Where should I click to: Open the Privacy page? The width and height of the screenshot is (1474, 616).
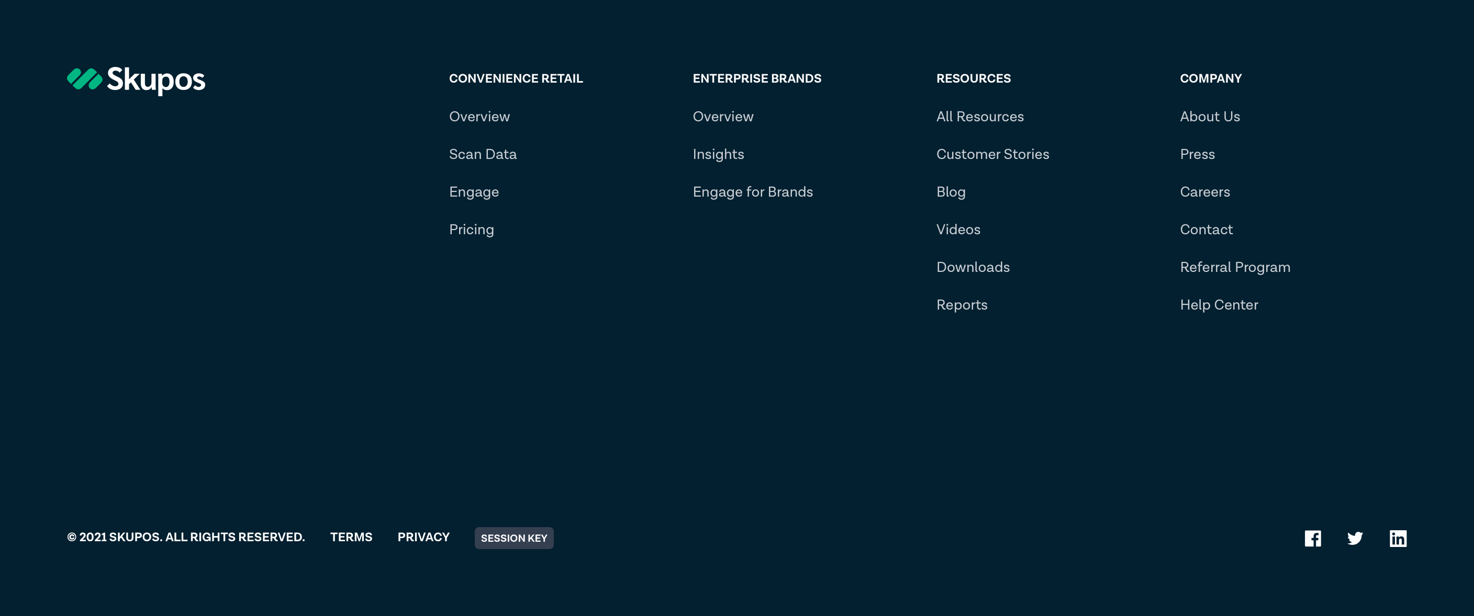click(x=423, y=537)
